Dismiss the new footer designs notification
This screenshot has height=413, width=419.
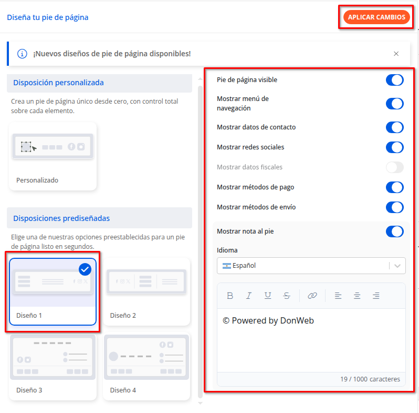click(x=396, y=54)
